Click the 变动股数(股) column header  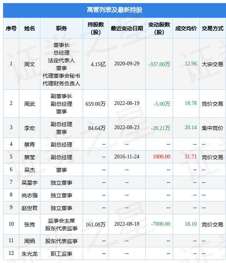[159, 28]
